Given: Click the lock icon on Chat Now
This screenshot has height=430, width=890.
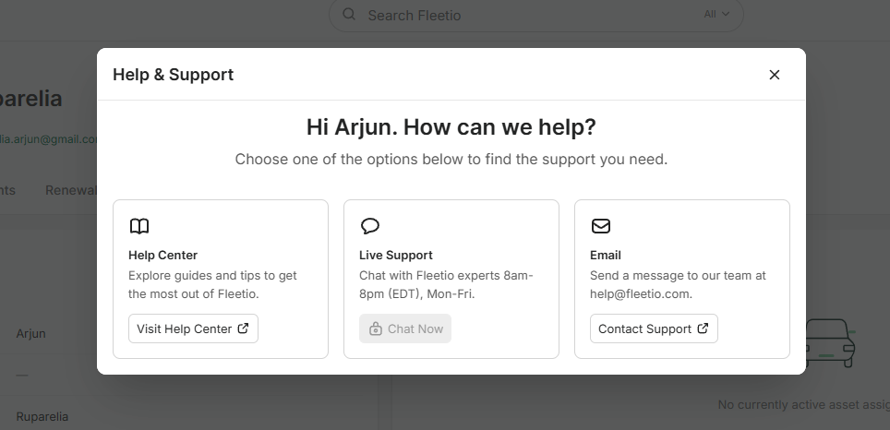Looking at the screenshot, I should (376, 329).
